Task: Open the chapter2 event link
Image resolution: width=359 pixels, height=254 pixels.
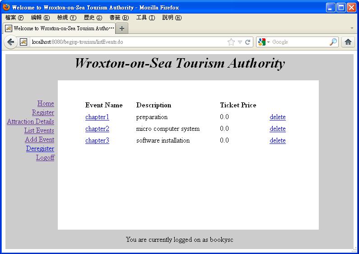Action: tap(97, 129)
